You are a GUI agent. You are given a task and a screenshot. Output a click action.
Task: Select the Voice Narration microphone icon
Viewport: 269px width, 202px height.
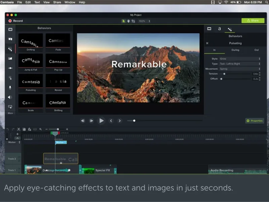[10, 88]
